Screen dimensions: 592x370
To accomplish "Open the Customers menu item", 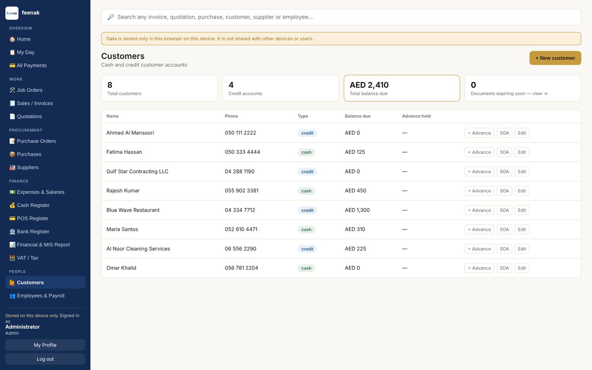I will click(x=45, y=282).
